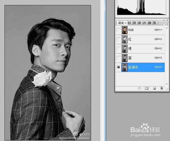Click the Ctrl+2 shortcut text

(158, 48)
